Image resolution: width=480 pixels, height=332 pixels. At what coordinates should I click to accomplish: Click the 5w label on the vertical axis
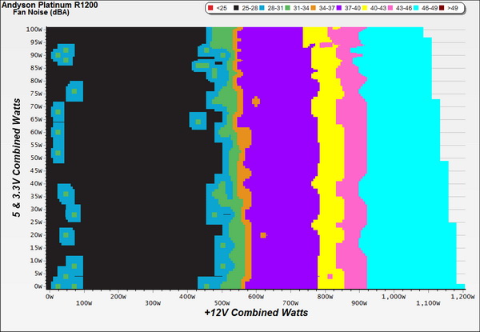pos(38,274)
